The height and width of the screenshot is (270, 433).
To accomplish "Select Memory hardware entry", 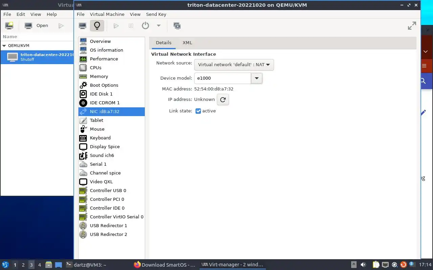I will (x=112, y=76).
